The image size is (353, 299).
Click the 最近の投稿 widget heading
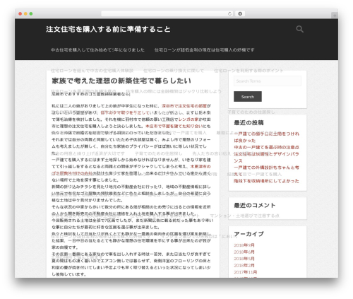[249, 123]
